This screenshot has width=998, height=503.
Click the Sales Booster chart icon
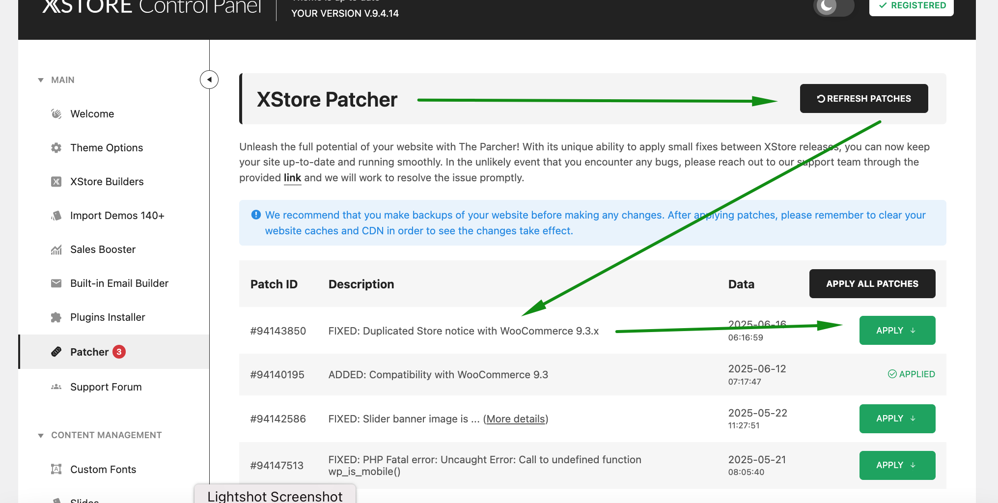[x=56, y=250]
